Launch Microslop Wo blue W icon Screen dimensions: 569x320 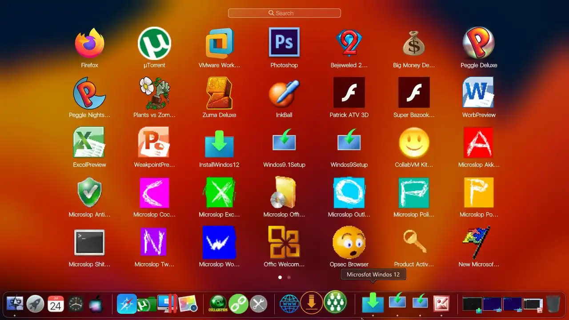tap(219, 242)
